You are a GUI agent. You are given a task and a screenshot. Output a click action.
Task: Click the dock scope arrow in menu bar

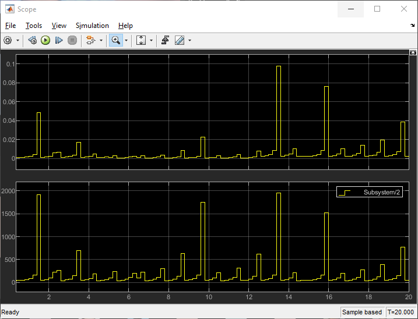click(412, 26)
